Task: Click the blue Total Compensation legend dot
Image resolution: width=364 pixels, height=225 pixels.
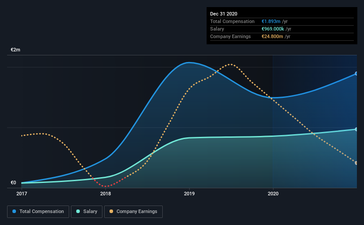Action: (14, 211)
